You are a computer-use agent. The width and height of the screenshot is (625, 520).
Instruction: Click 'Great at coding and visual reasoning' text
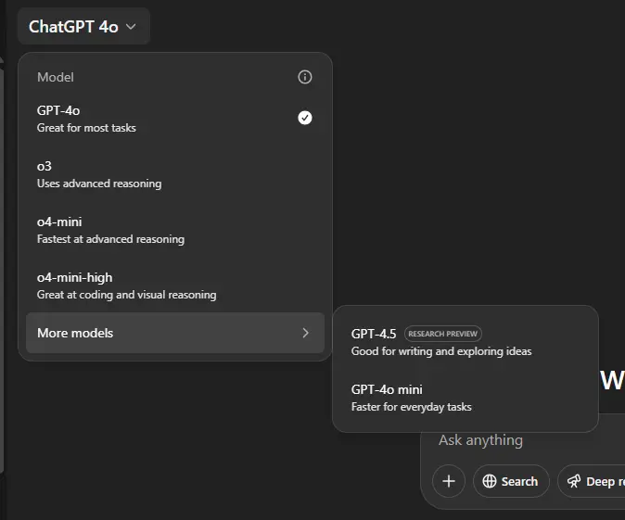pos(127,295)
